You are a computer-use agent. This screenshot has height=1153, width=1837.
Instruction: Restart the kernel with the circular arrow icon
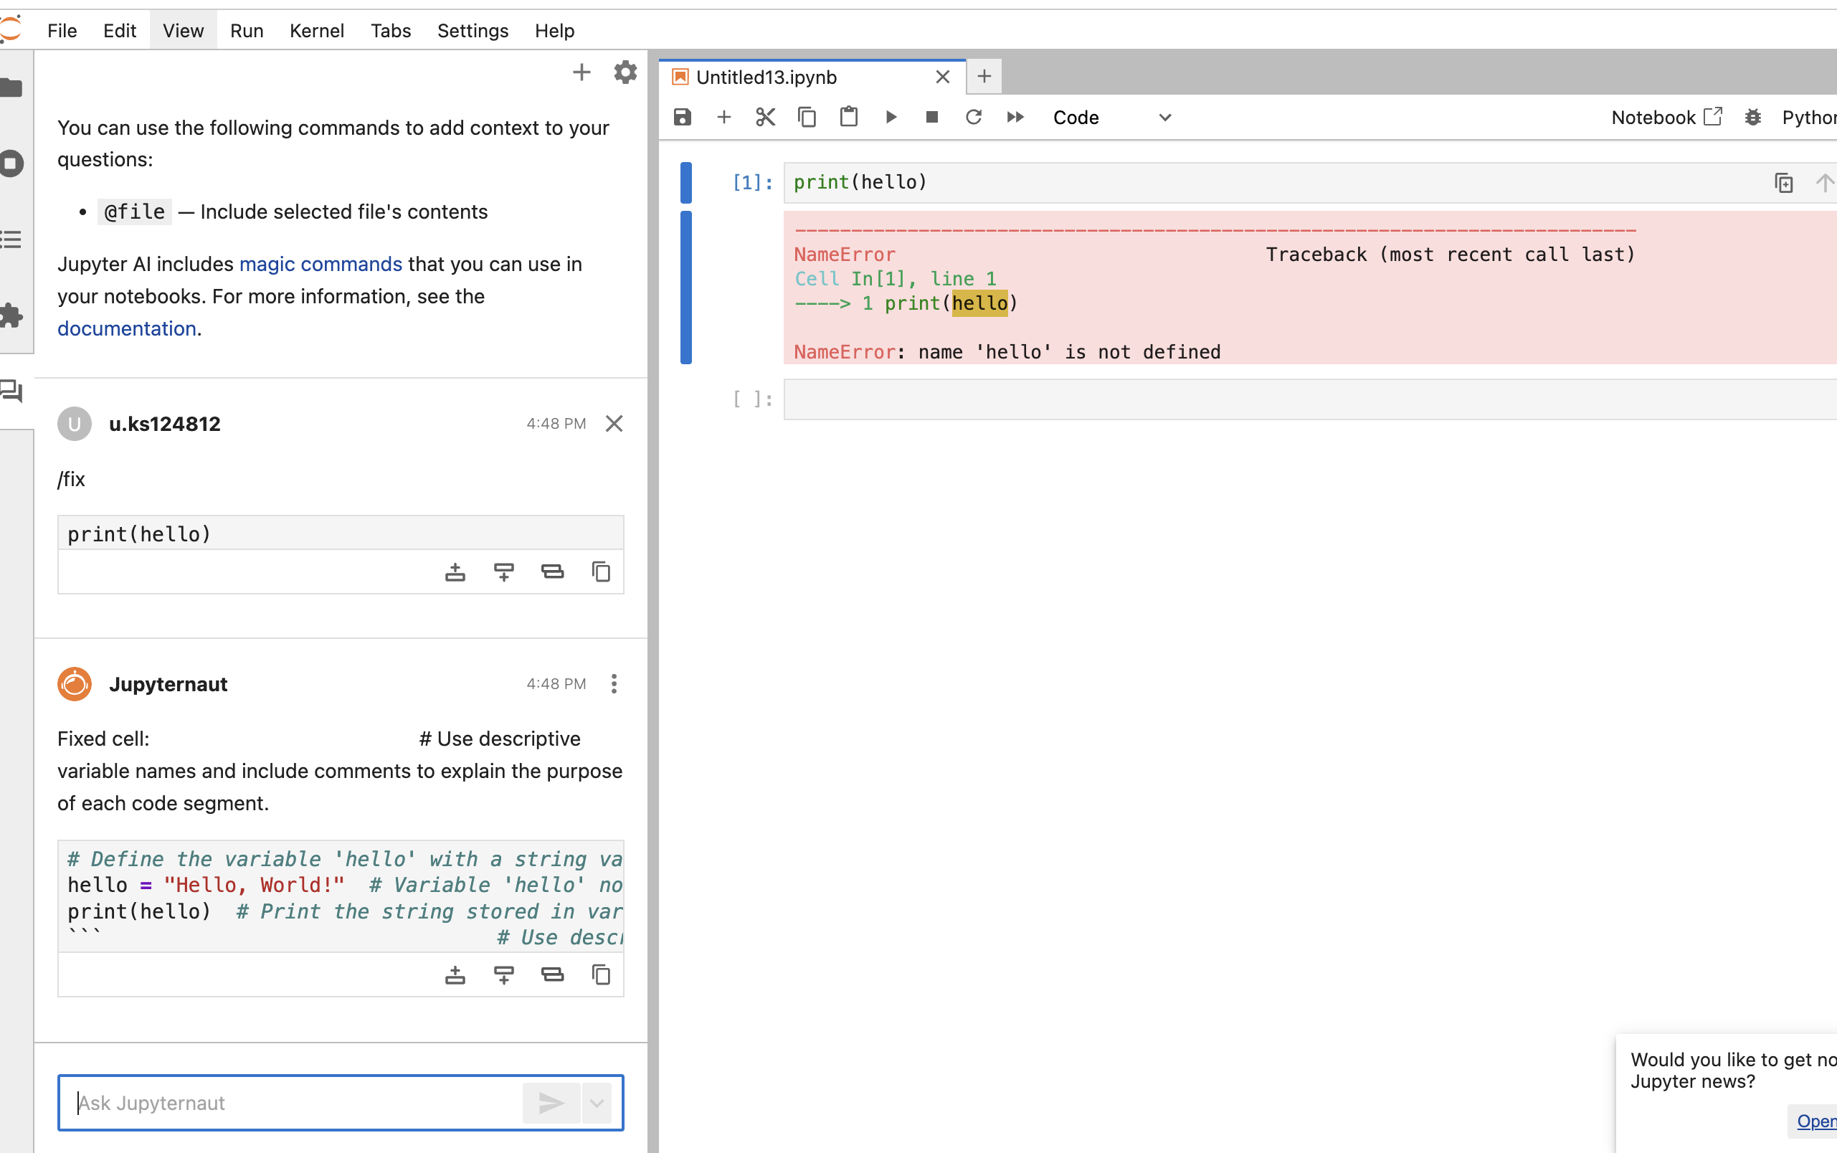[974, 118]
